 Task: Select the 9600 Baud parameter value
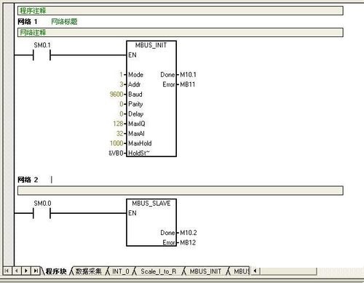point(116,94)
